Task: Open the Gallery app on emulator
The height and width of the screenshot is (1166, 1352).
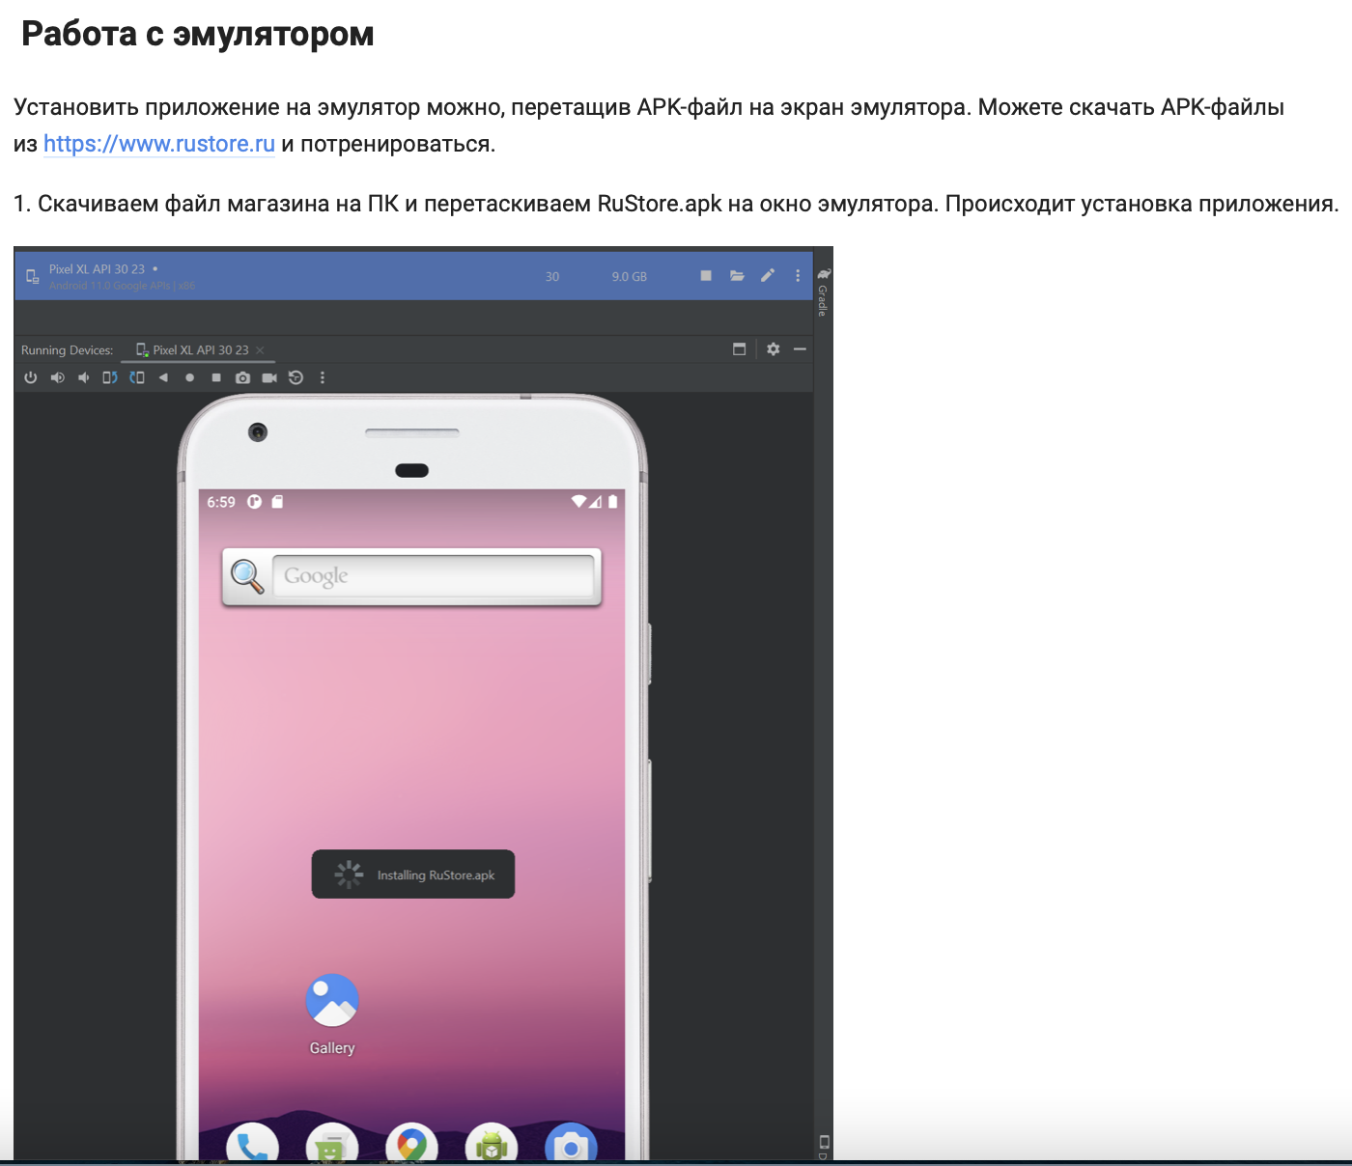Action: [x=332, y=1001]
